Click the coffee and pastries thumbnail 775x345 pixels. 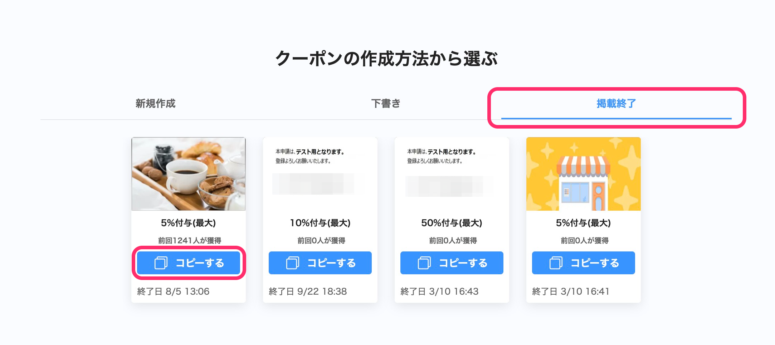(x=189, y=174)
